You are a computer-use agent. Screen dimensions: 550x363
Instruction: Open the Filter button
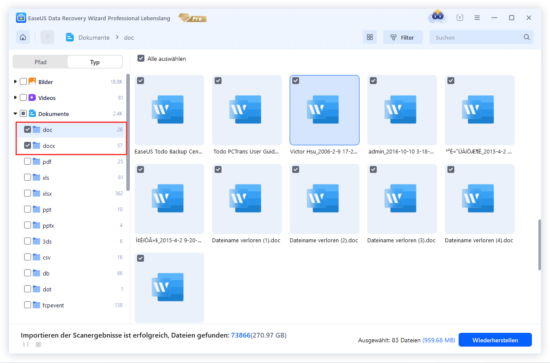click(403, 38)
